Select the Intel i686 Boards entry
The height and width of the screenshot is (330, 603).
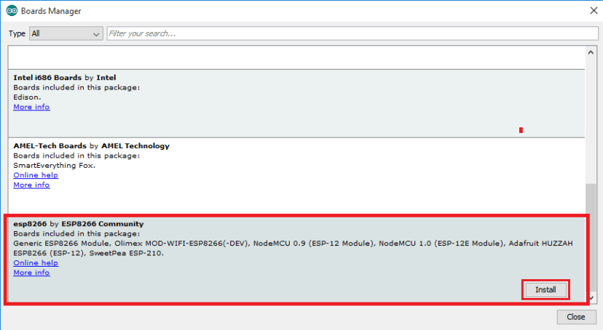[291, 94]
